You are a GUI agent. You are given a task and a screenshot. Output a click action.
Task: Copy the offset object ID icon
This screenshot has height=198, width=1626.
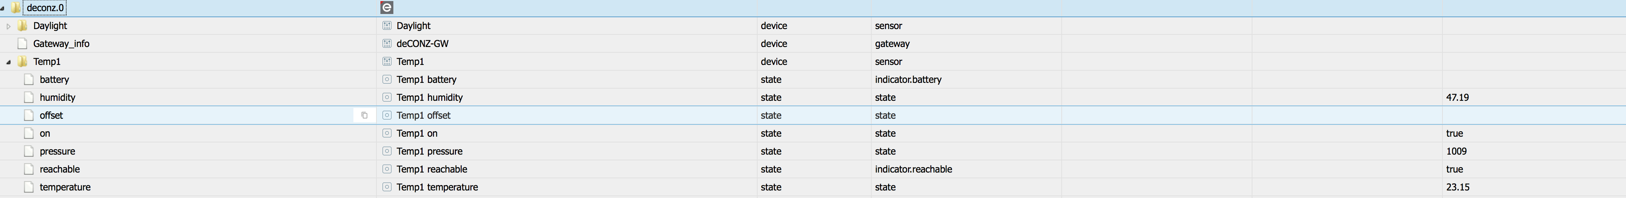click(x=364, y=115)
